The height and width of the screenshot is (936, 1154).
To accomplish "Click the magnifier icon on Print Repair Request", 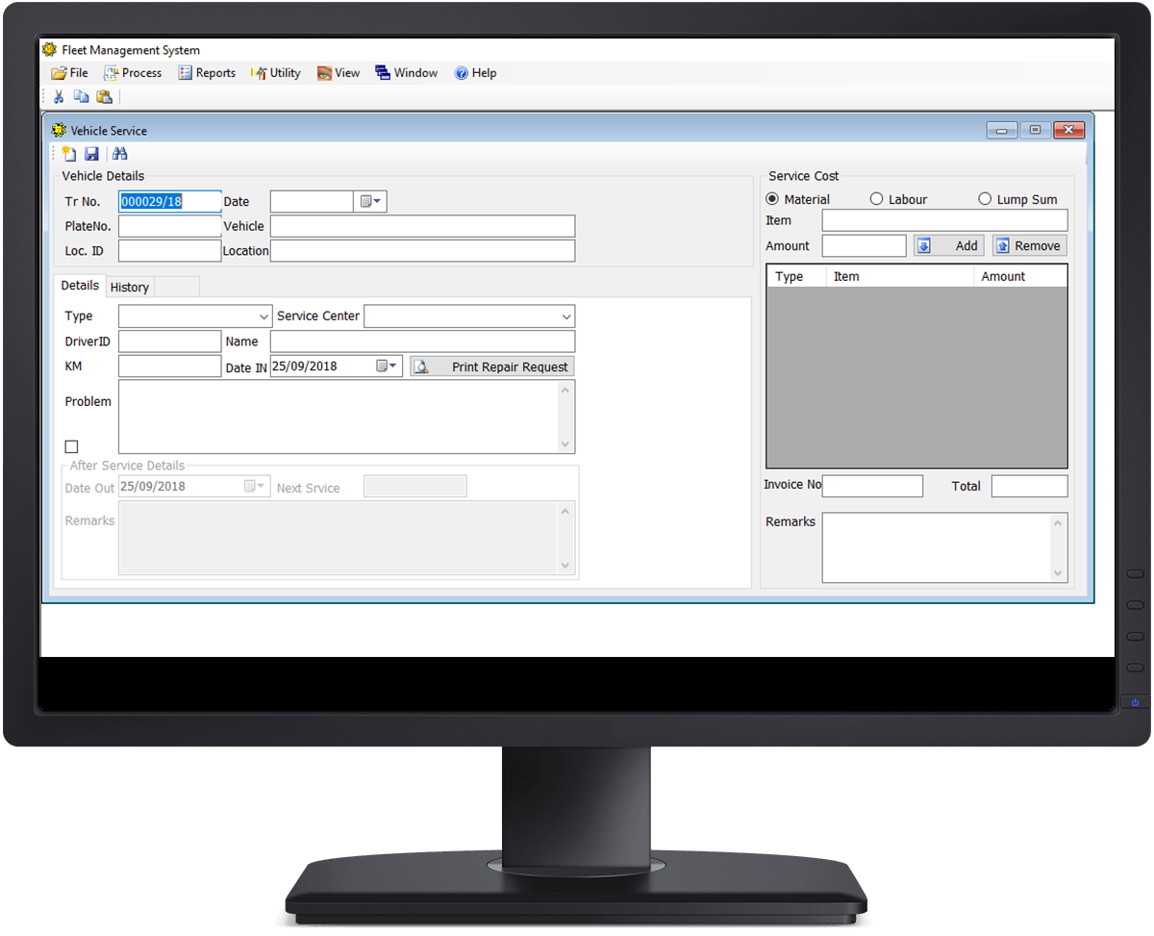I will pos(421,367).
